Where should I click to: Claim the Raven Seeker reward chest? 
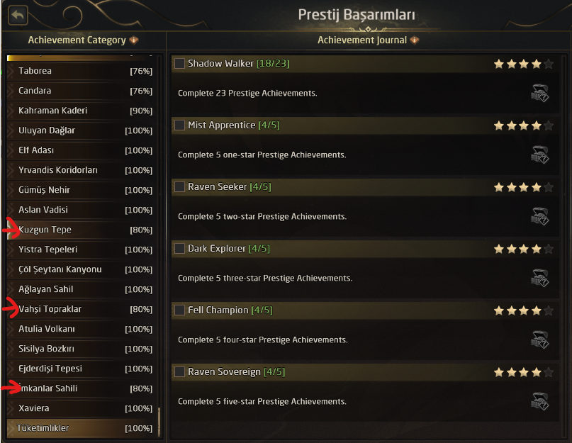click(x=539, y=217)
